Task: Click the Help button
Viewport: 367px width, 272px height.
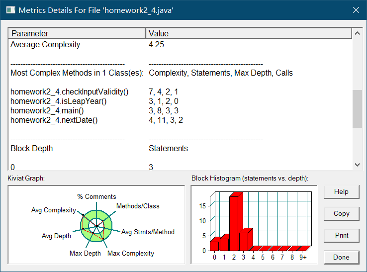Action: point(341,192)
